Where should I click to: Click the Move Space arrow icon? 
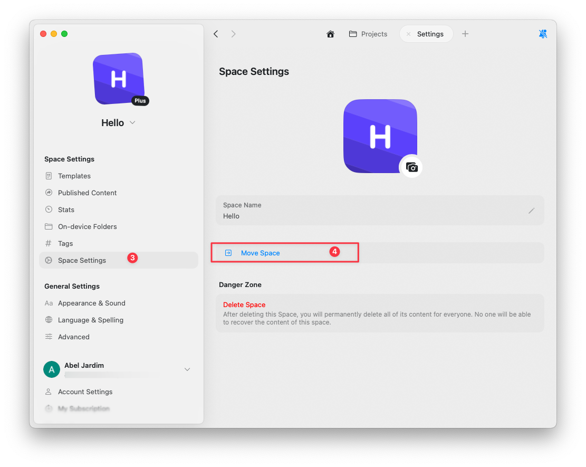[228, 253]
